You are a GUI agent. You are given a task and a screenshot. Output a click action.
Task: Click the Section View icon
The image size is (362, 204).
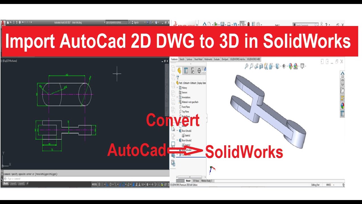(x=261, y=66)
